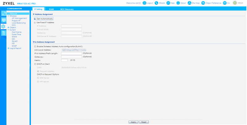
Task: Select Network in the navigation tree
Action: coord(13,14)
